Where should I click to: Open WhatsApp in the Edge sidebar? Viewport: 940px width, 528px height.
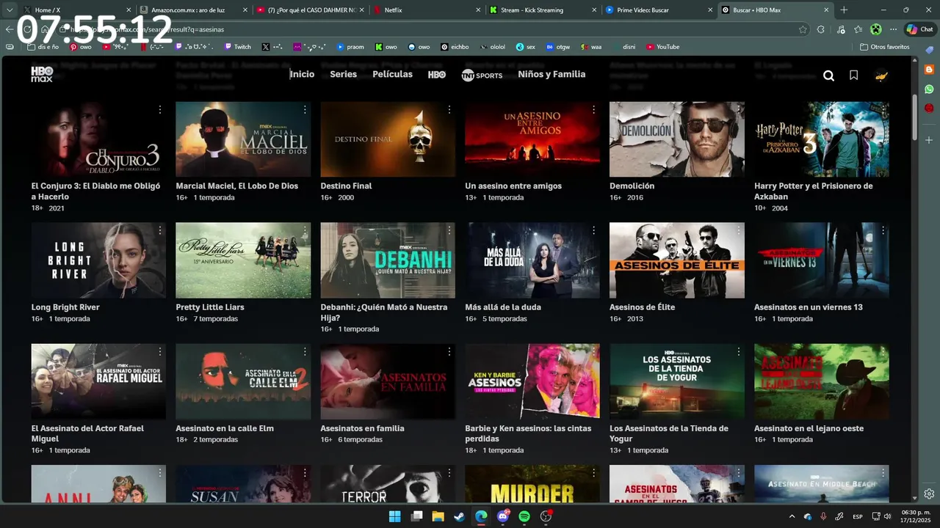tap(929, 89)
